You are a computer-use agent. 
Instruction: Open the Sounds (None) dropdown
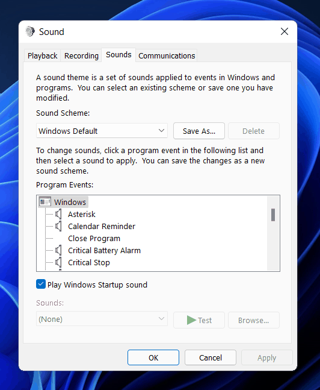(102, 319)
